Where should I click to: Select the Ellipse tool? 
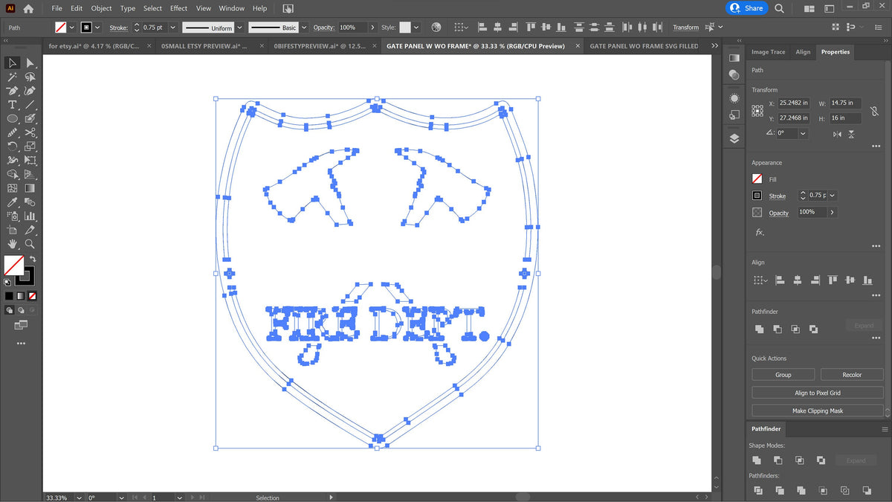click(13, 119)
